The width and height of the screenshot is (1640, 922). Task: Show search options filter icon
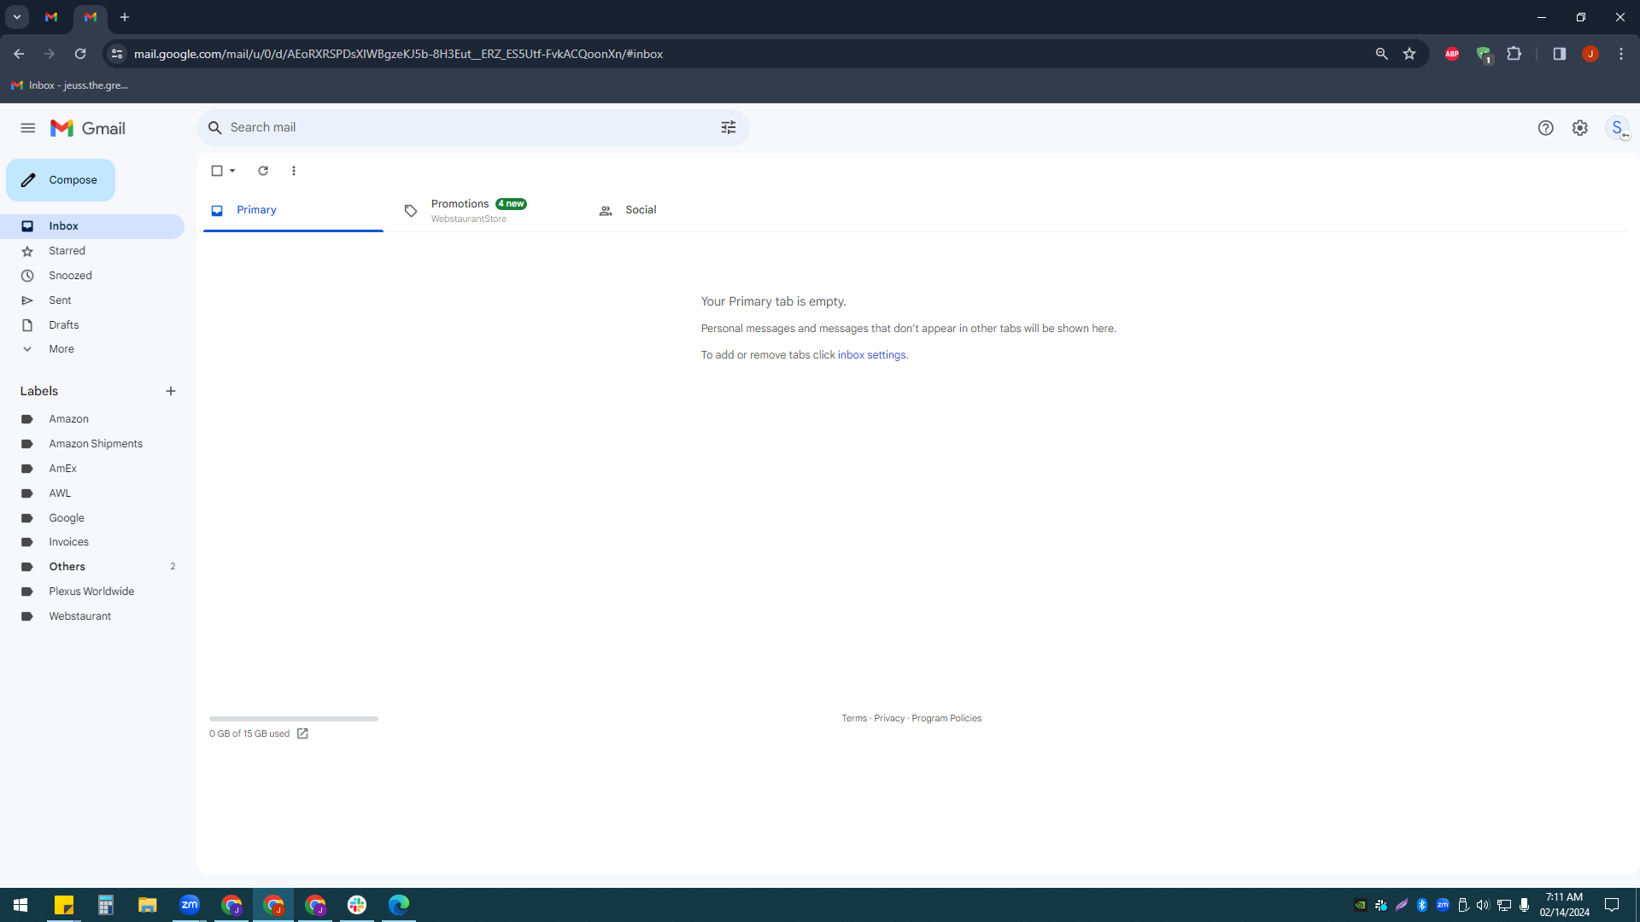[x=729, y=127]
